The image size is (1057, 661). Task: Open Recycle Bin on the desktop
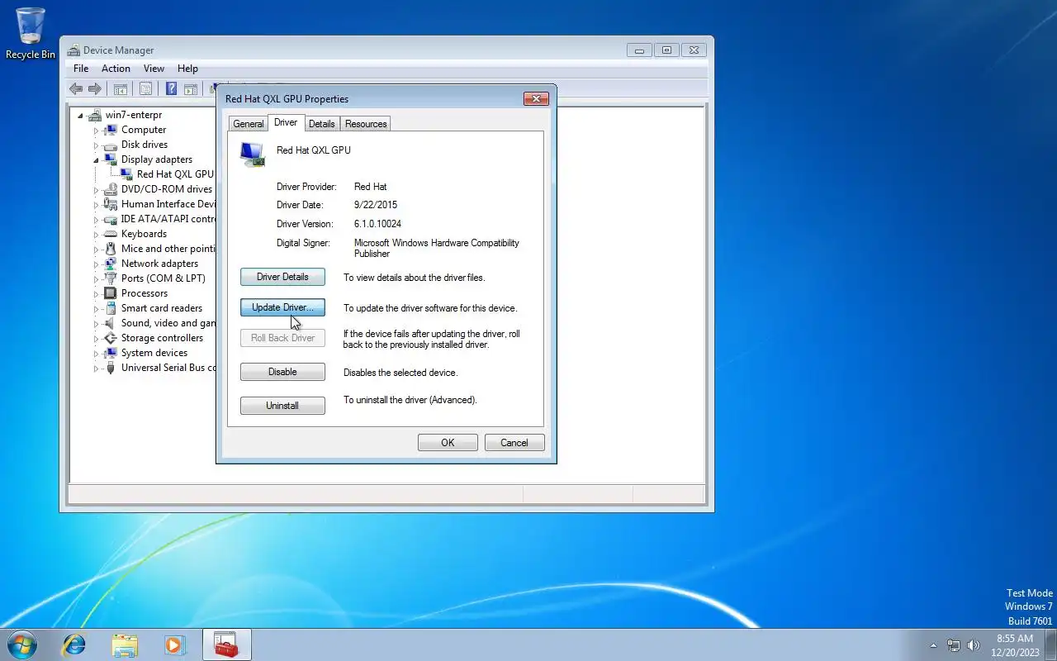[x=31, y=33]
